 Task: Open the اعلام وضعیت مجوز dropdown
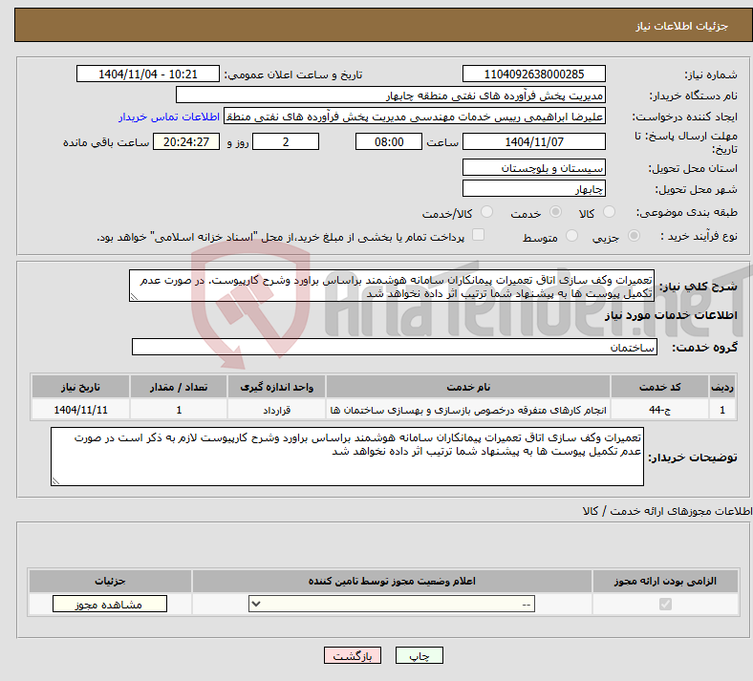click(392, 604)
